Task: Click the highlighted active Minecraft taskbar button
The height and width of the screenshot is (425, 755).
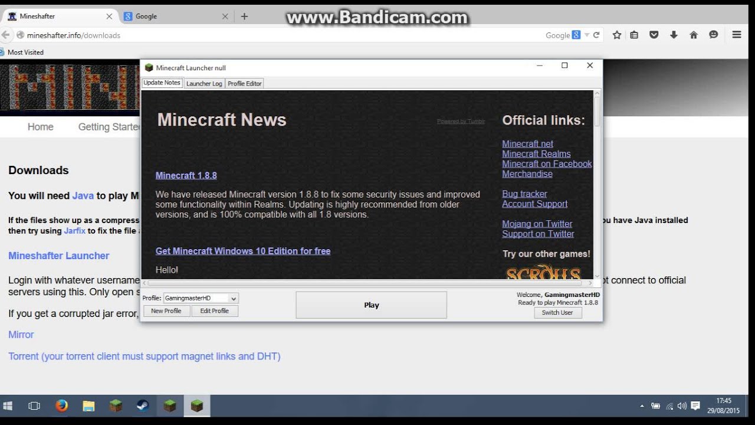Action: pos(196,406)
